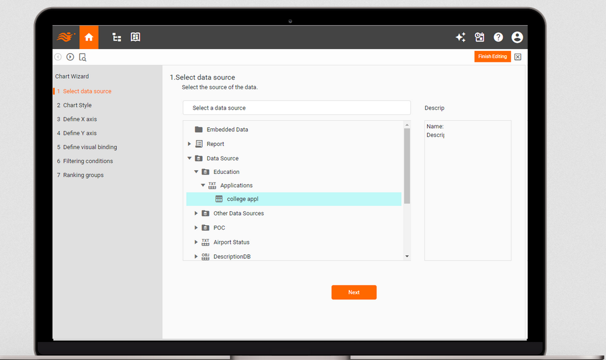The width and height of the screenshot is (606, 360).
Task: Click the help question mark icon
Action: [498, 37]
